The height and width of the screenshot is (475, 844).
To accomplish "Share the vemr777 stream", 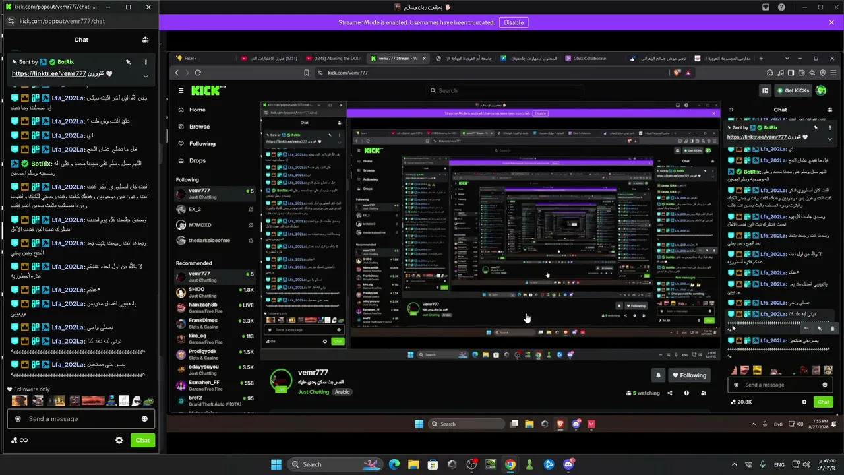I will tap(669, 393).
